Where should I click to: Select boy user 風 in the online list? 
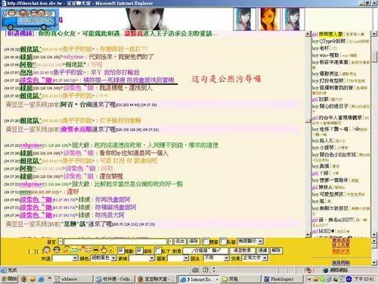pyautogui.click(x=322, y=201)
